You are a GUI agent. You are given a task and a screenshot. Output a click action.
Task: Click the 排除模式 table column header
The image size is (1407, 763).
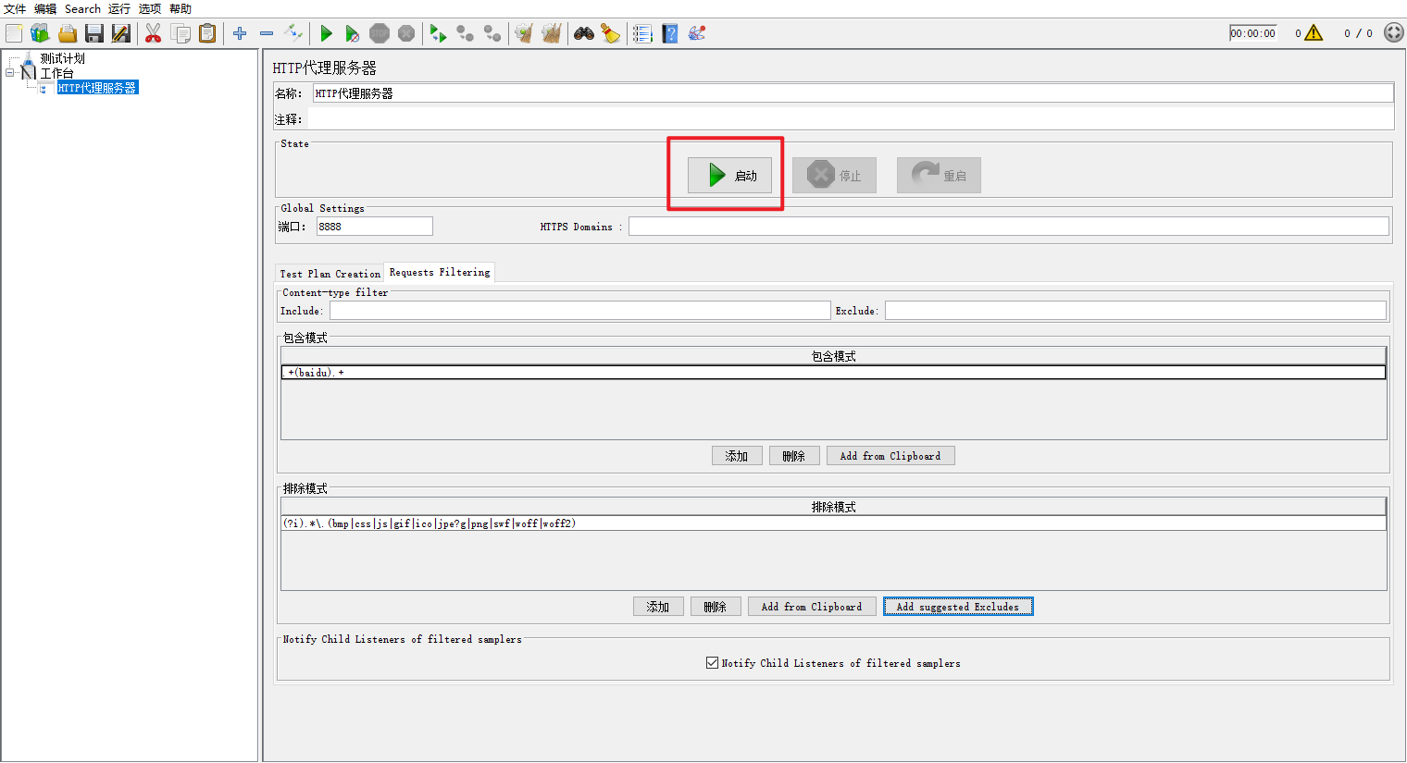click(x=833, y=507)
